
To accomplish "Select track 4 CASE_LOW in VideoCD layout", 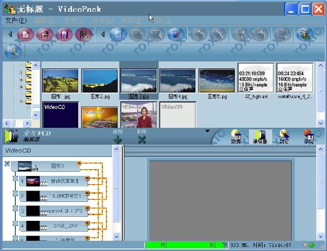I will coord(54,225).
